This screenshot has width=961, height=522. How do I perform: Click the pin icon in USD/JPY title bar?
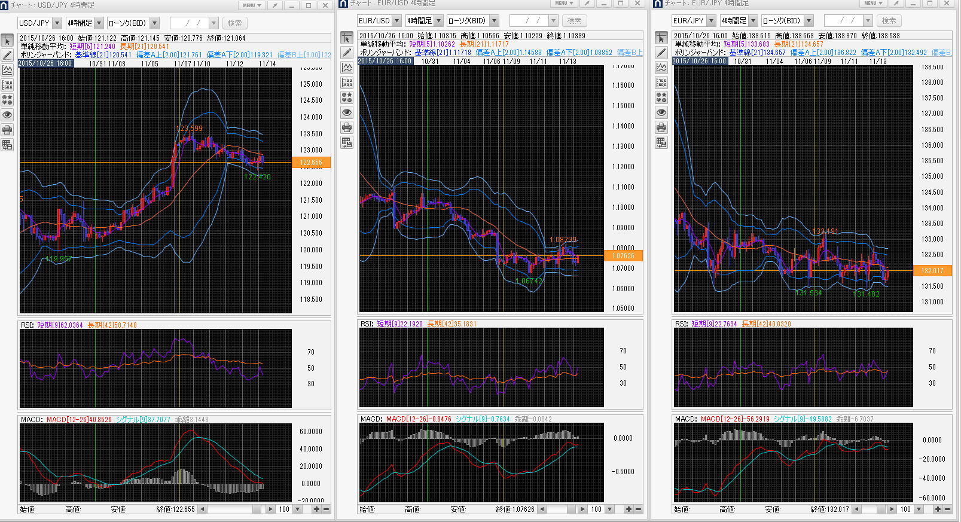click(274, 5)
